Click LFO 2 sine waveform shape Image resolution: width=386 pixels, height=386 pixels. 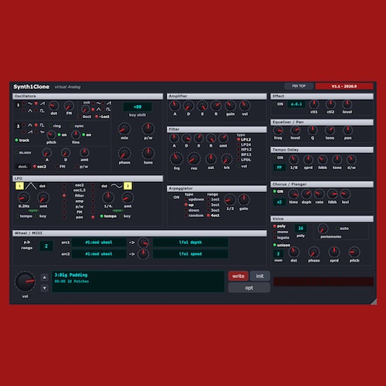116,186
